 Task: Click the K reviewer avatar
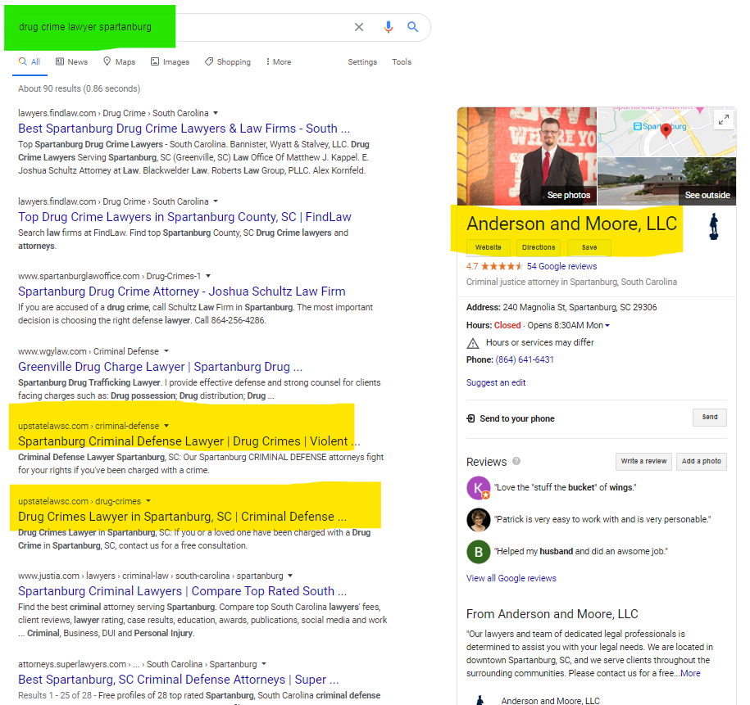pyautogui.click(x=479, y=488)
